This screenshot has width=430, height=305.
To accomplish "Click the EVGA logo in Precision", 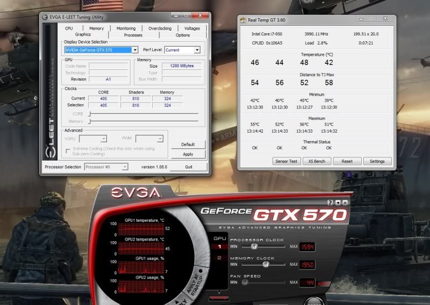I will tap(136, 193).
